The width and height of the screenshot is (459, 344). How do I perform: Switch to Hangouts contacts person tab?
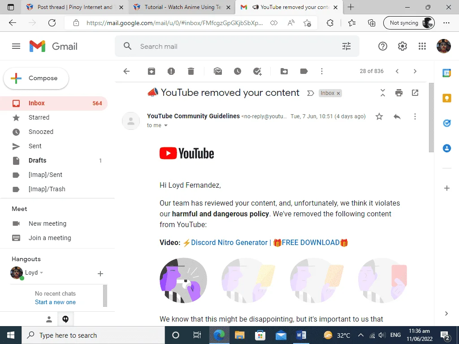[x=49, y=319]
